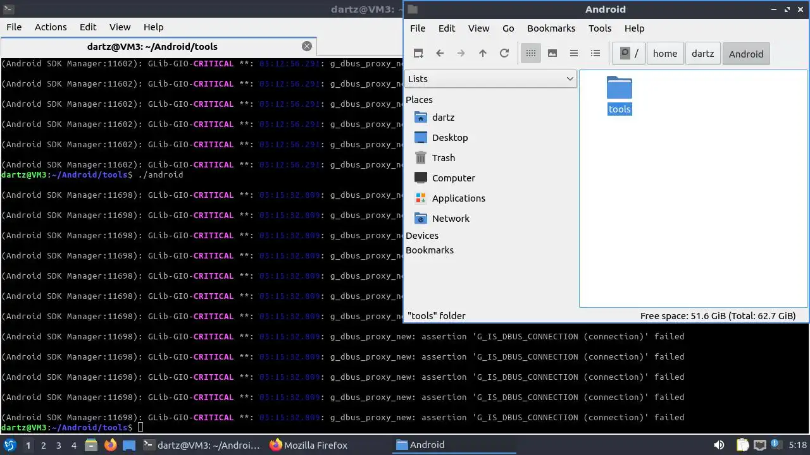
Task: Go up to parent folder
Action: 483,54
